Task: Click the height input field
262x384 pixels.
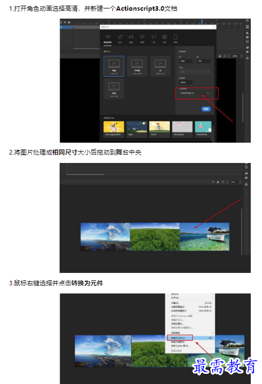Action: pos(203,61)
